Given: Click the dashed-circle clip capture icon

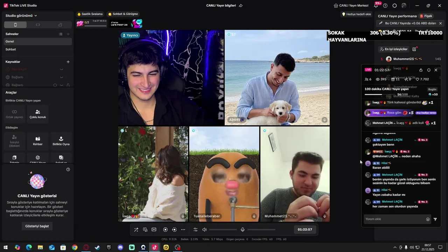Looking at the screenshot, I should point(174,230).
